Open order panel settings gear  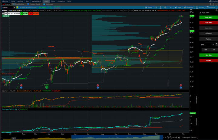216,10
